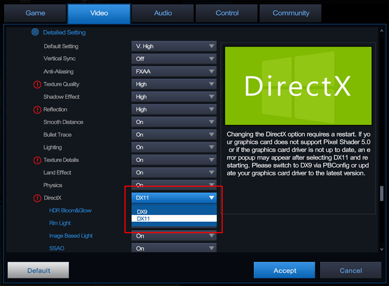Switch to the Audio tab

pyautogui.click(x=163, y=13)
